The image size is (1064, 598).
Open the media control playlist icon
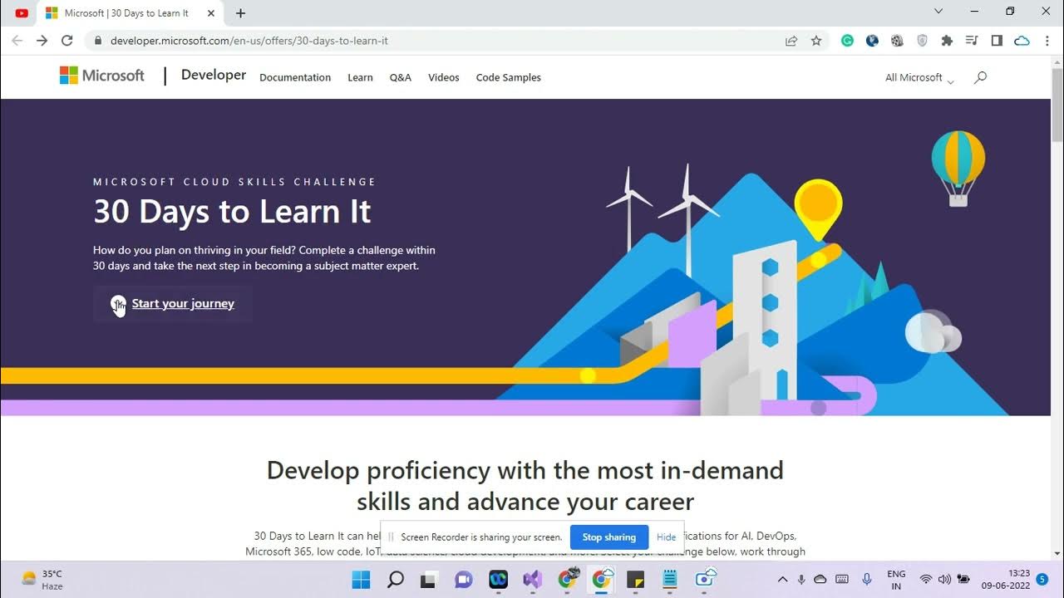972,41
